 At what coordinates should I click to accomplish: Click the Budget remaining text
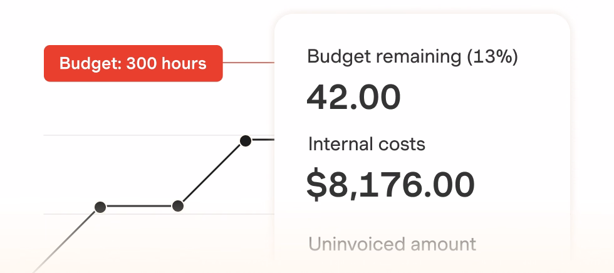click(x=383, y=57)
